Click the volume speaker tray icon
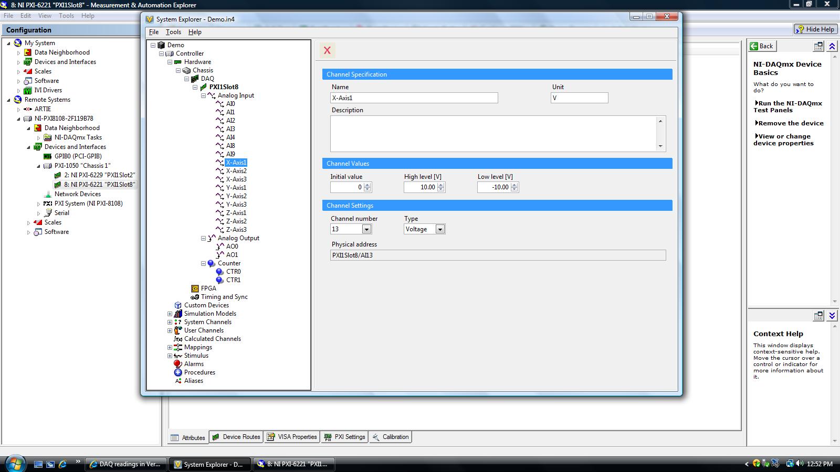The image size is (840, 472). pyautogui.click(x=799, y=464)
